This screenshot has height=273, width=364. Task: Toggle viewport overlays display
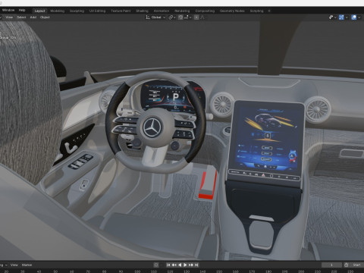pos(354,17)
